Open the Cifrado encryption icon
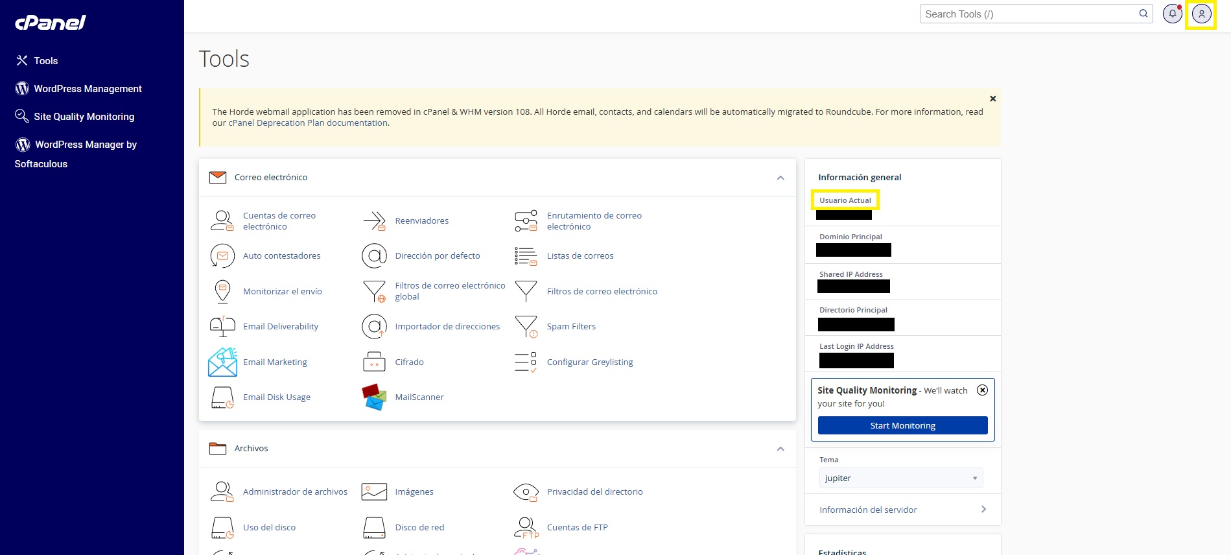Image resolution: width=1231 pixels, height=555 pixels. click(x=374, y=362)
